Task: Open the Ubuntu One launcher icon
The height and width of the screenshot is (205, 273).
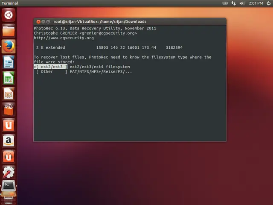Action: pos(9,125)
